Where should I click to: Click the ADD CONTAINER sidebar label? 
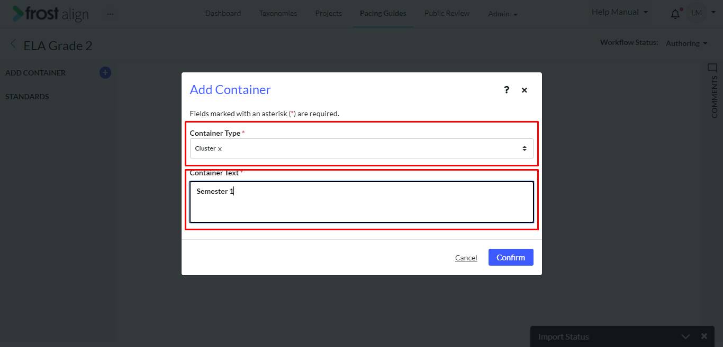[35, 73]
